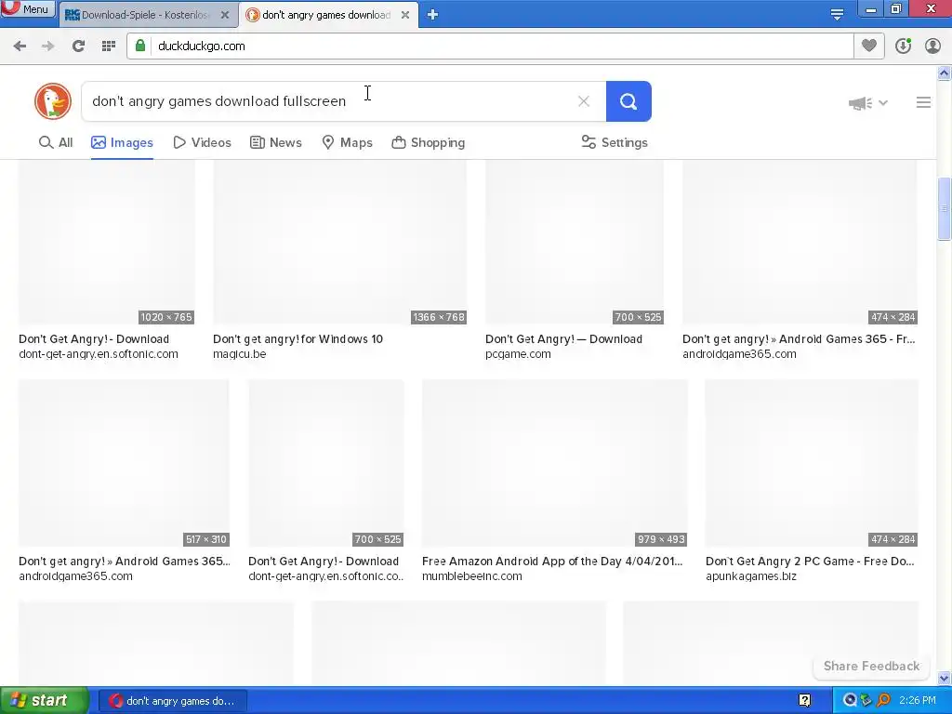Open the 1366 × 768 image thumbnail
952x714 pixels.
pyautogui.click(x=340, y=243)
